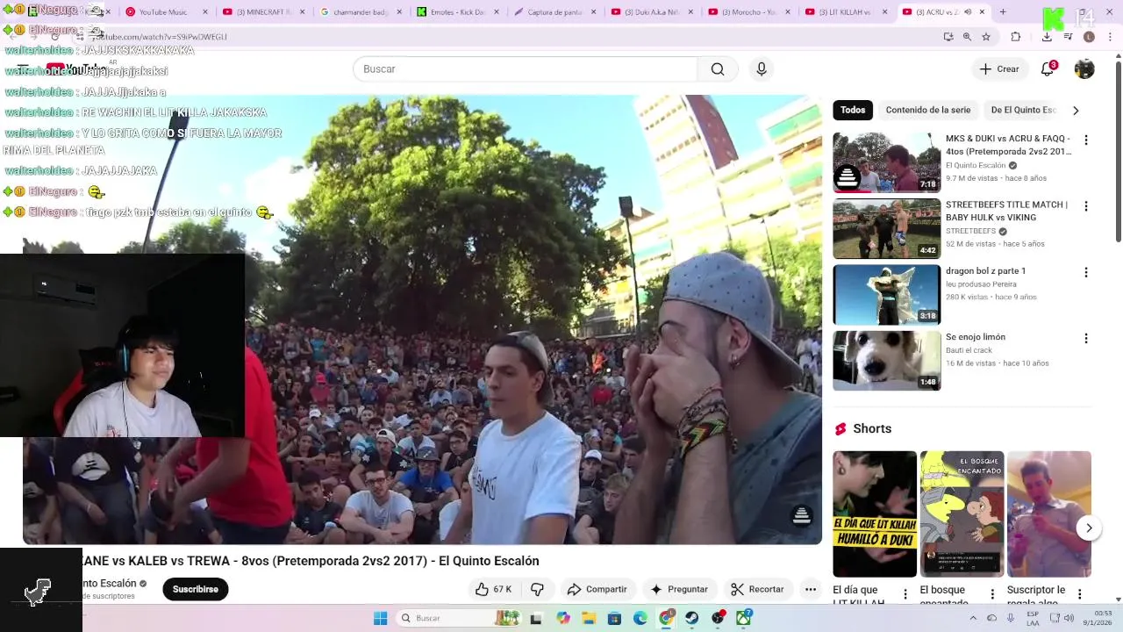1123x632 pixels.
Task: Select Contenido de la serie chip
Action: tap(928, 111)
